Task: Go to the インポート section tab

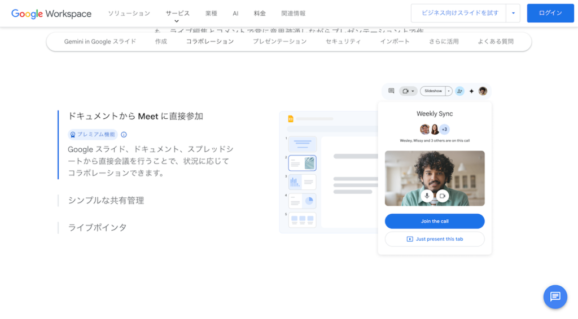Action: click(x=395, y=42)
